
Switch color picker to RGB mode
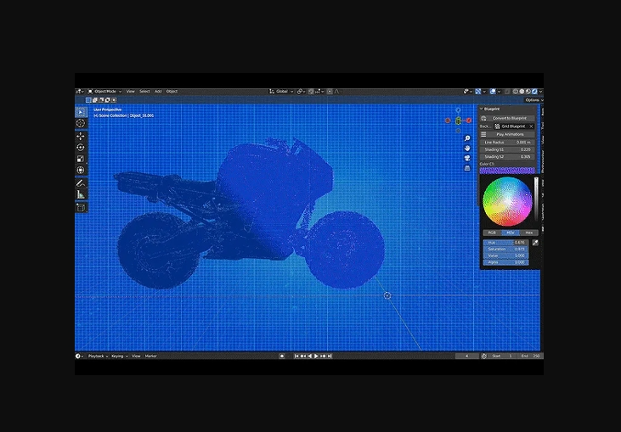[x=491, y=232]
